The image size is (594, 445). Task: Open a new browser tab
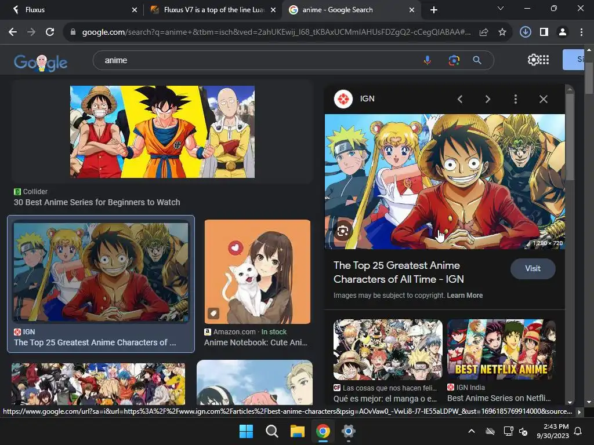[434, 10]
